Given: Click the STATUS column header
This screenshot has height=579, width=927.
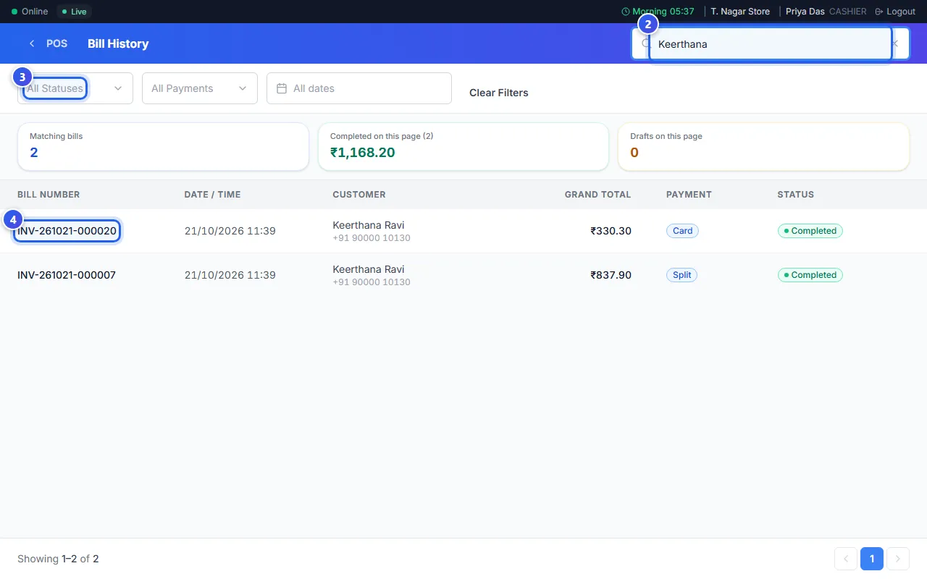Looking at the screenshot, I should click(796, 195).
